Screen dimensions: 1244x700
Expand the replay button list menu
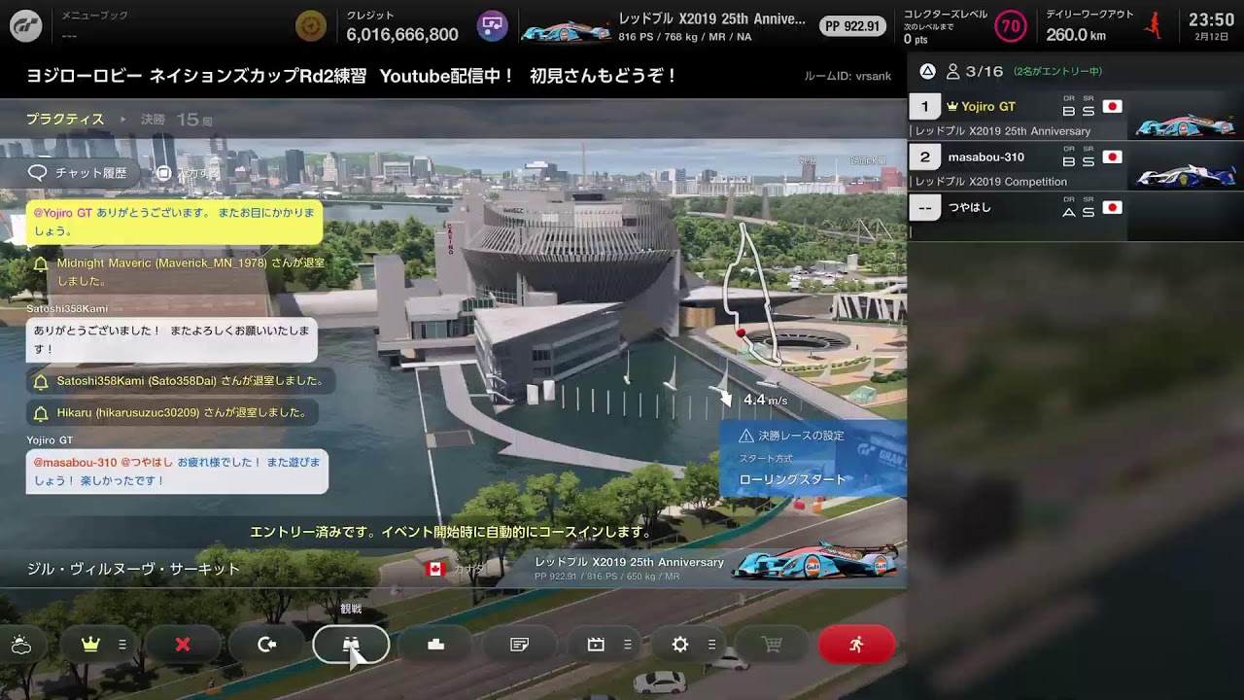(627, 645)
